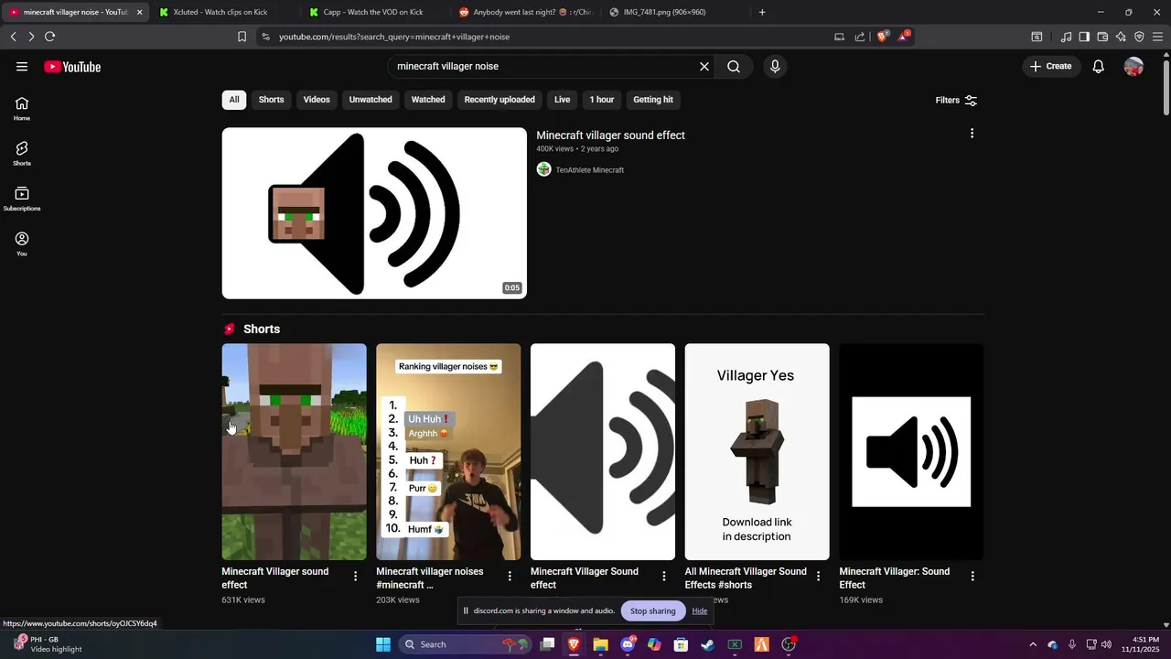The image size is (1171, 659).
Task: Bookmark this page in the address bar
Action: (242, 37)
